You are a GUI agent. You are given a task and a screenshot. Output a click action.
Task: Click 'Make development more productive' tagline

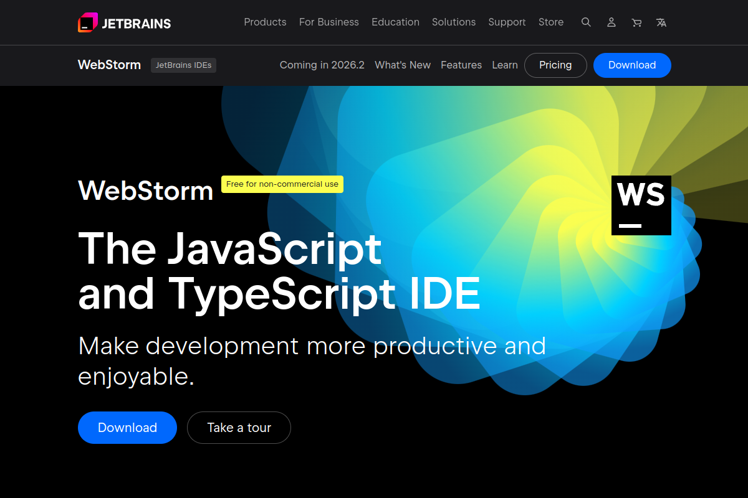coord(312,361)
